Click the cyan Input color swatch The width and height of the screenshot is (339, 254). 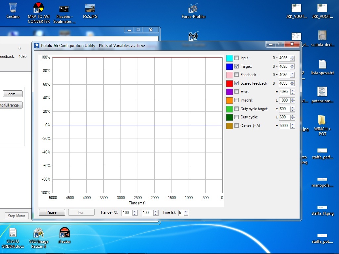click(x=229, y=58)
